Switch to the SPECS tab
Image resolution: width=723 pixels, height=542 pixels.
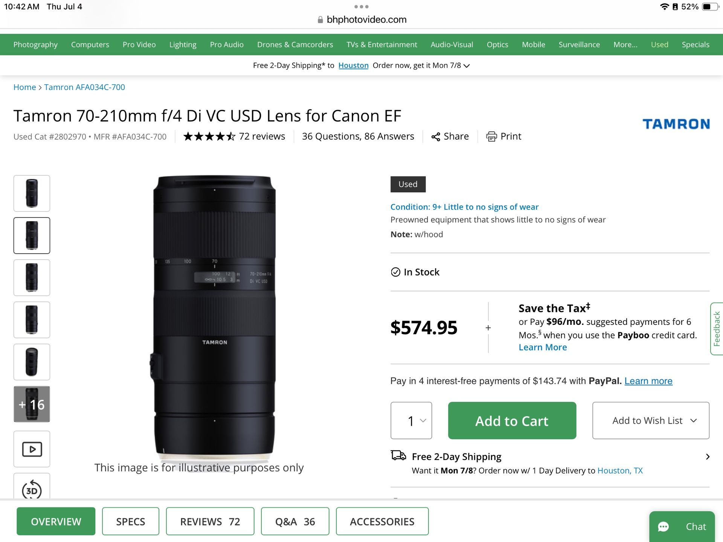point(131,521)
